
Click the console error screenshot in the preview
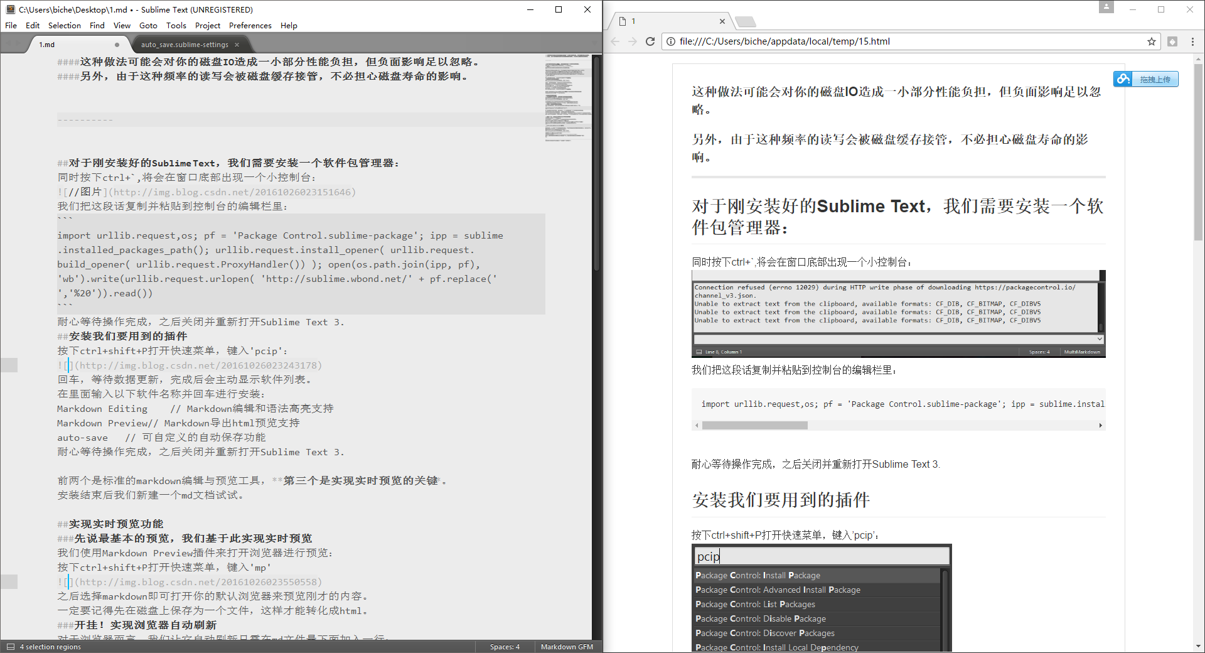tap(898, 314)
